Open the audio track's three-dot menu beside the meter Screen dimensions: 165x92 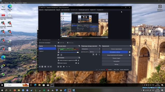point(59,50)
